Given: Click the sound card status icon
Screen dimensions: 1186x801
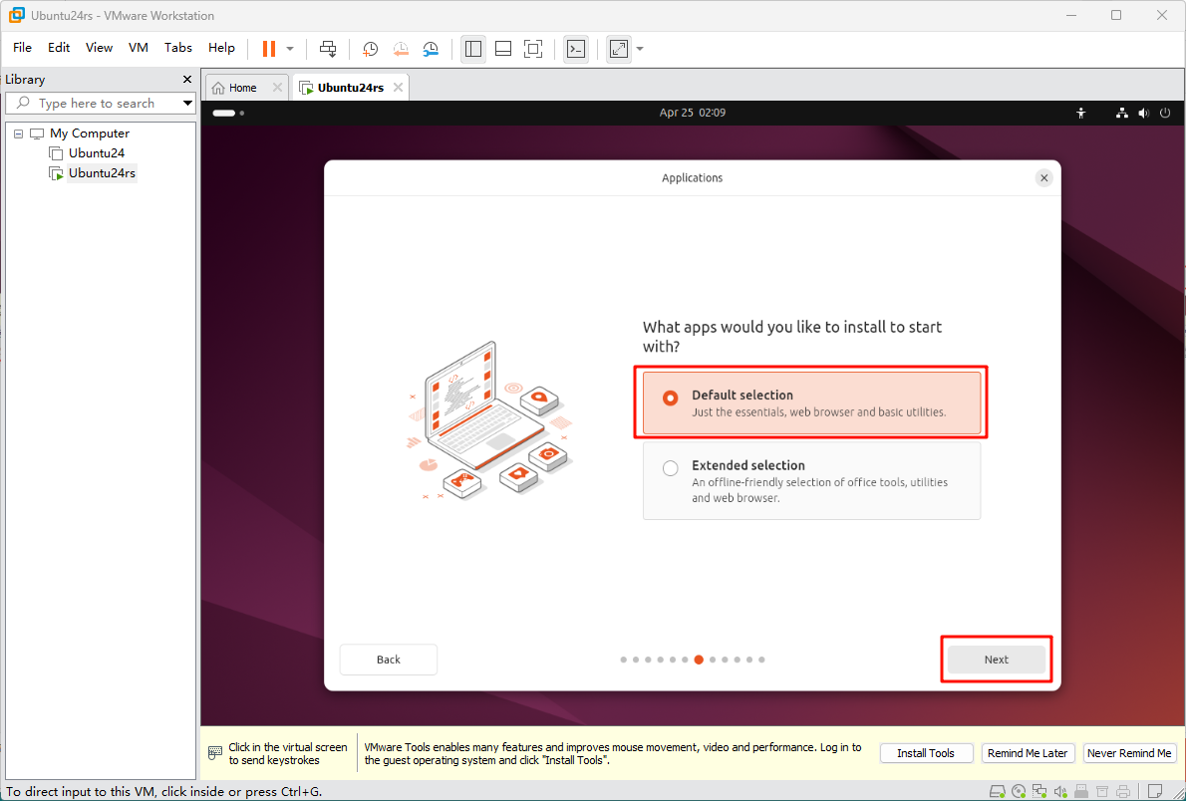Looking at the screenshot, I should click(x=1060, y=792).
